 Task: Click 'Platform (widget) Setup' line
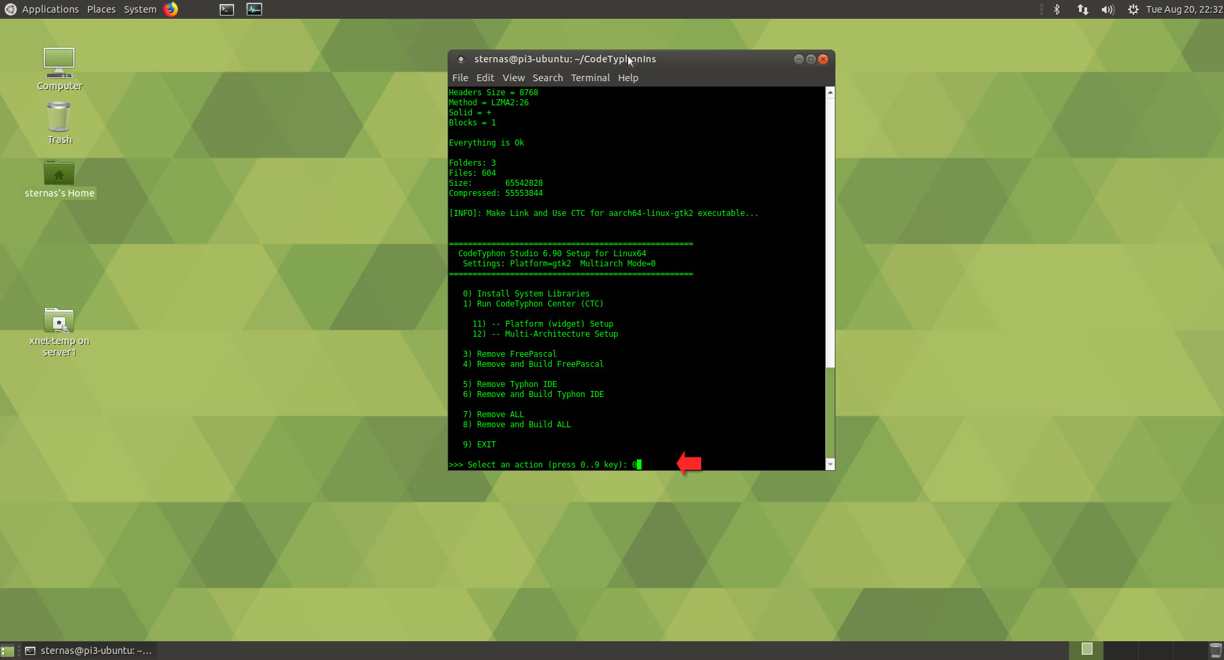tap(543, 324)
